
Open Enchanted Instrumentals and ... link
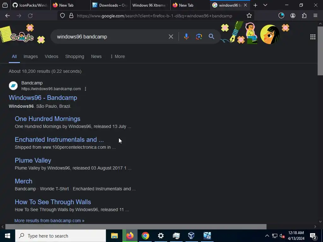tap(59, 140)
